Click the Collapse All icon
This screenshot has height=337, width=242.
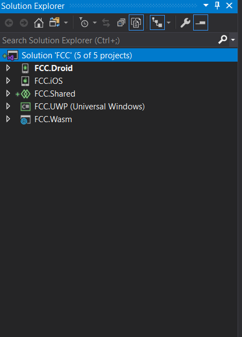(121, 23)
